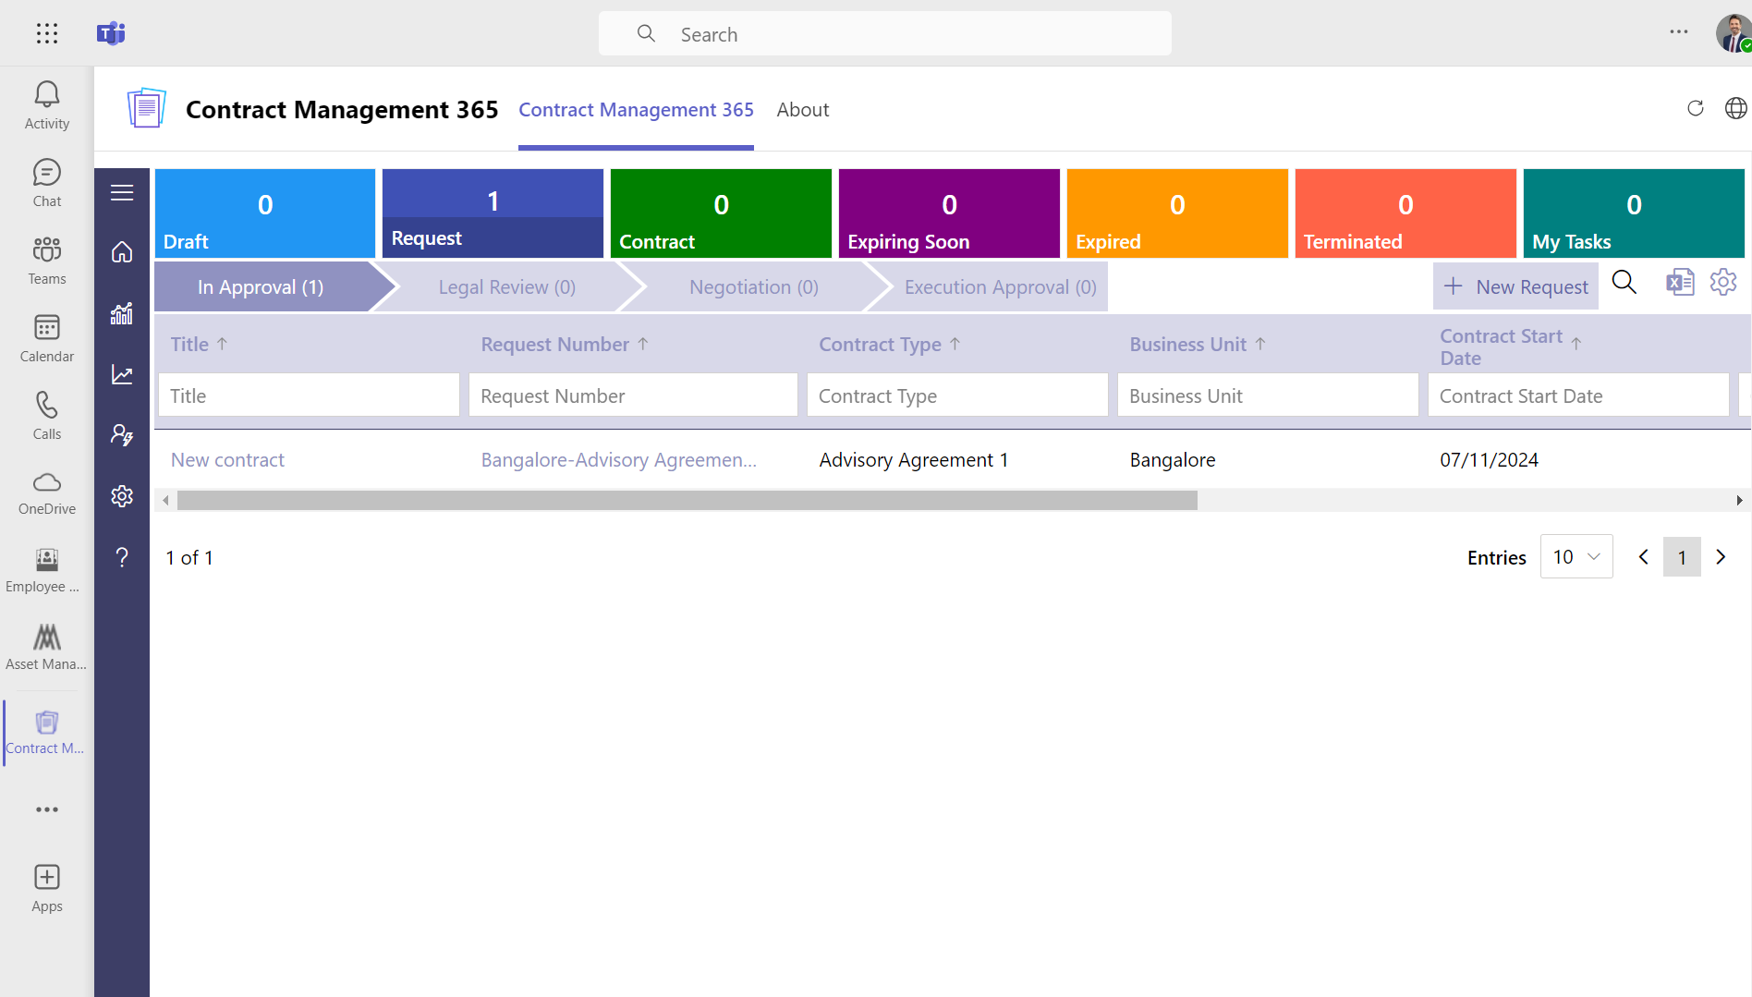Open the Employee app
This screenshot has height=997, width=1752.
pos(43,570)
